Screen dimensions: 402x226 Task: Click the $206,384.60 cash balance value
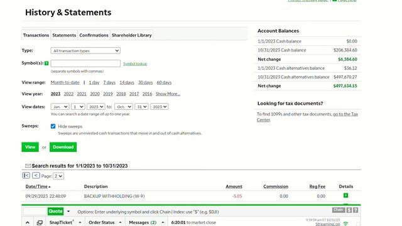(x=345, y=50)
